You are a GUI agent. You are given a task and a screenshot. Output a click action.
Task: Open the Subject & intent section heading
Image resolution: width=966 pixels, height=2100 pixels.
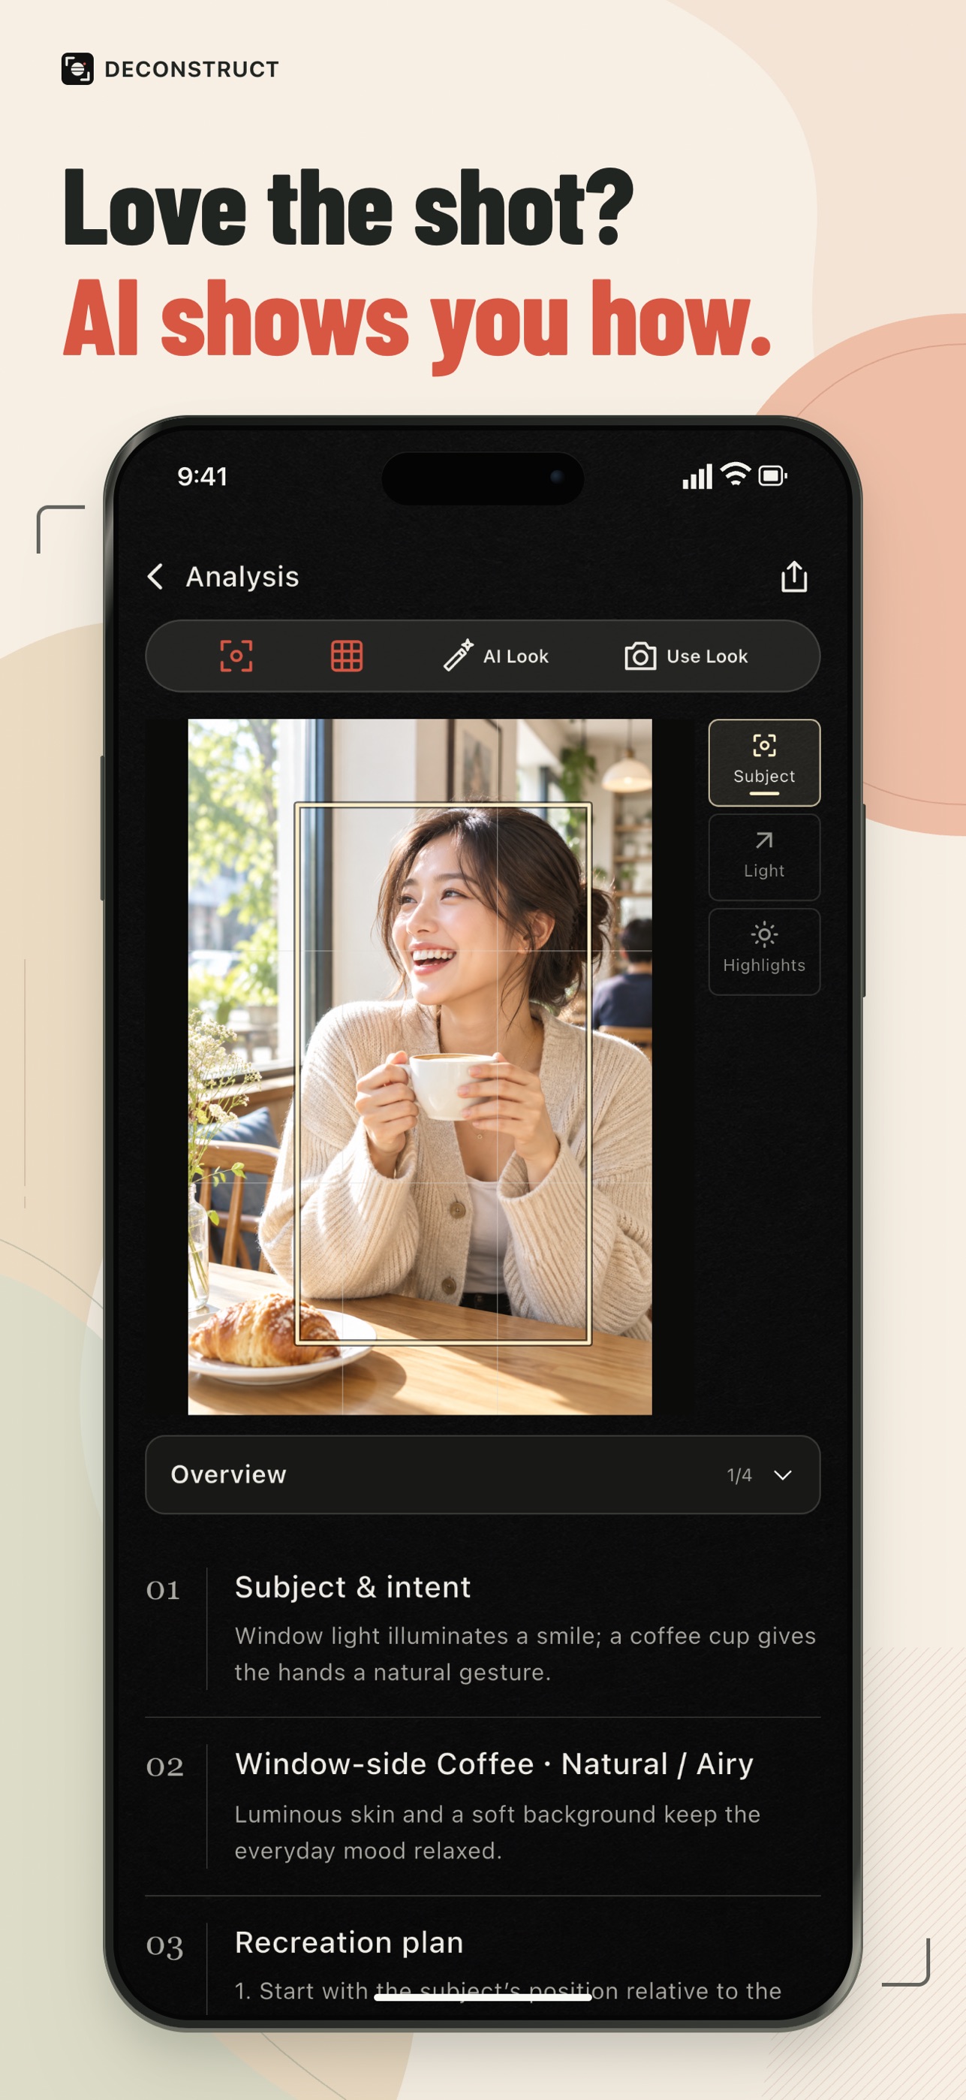tap(353, 1587)
